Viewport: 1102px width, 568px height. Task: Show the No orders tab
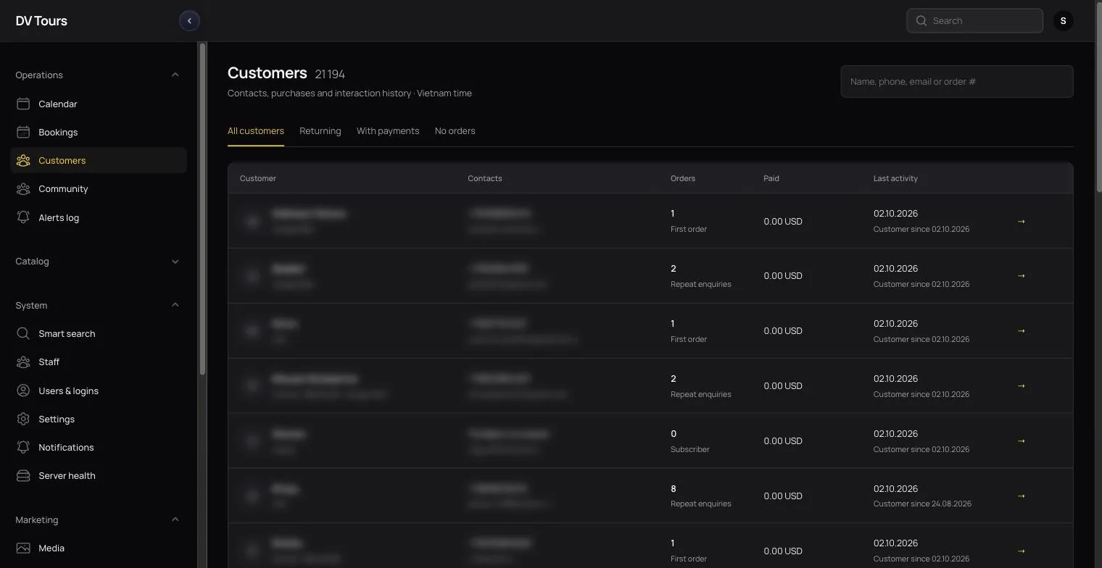point(455,131)
